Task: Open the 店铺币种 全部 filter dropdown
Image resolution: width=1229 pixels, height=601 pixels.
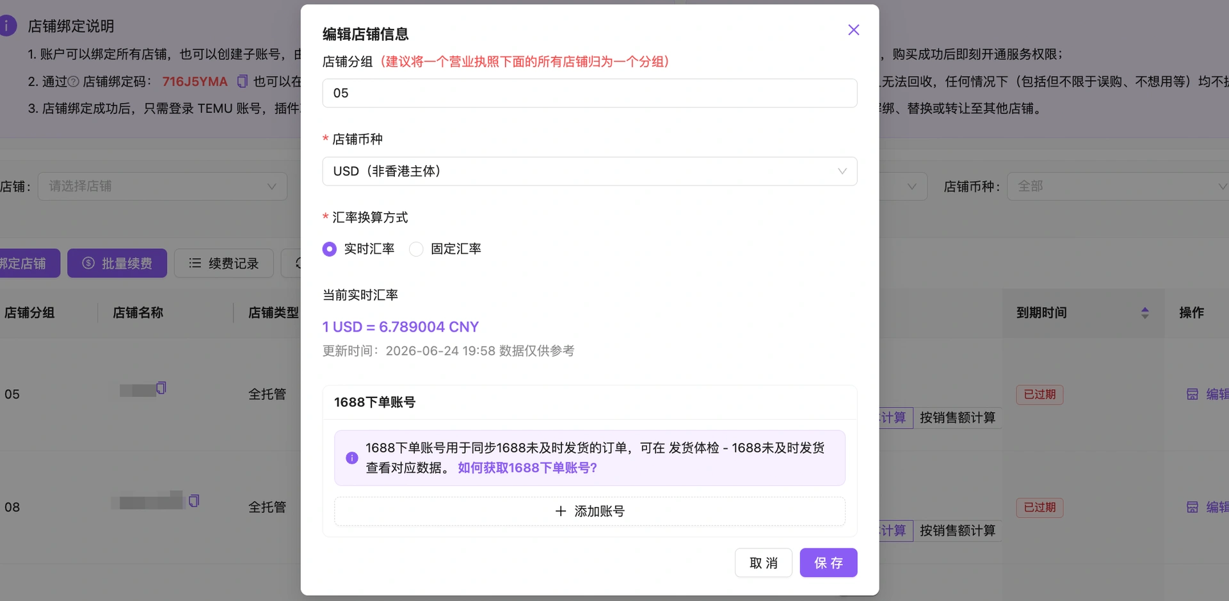Action: pyautogui.click(x=1118, y=186)
